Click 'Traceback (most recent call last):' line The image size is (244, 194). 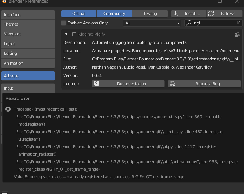click(45, 109)
